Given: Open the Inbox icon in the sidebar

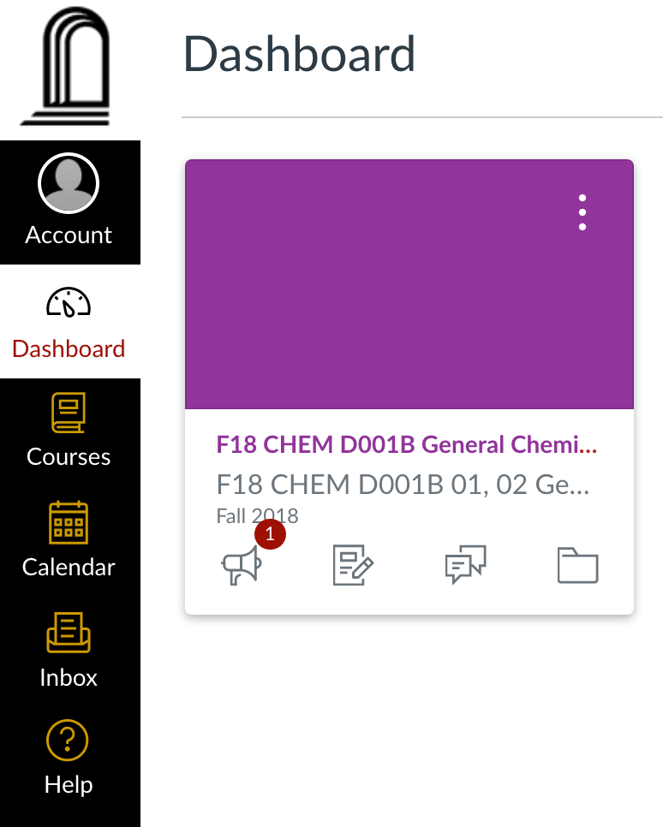Looking at the screenshot, I should point(69,634).
